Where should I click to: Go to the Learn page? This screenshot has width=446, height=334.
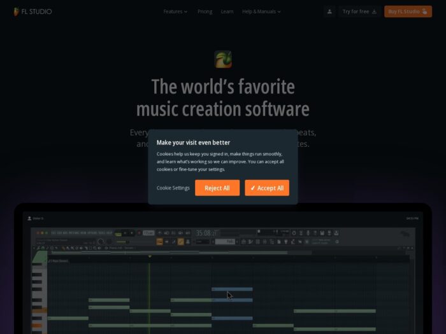point(227,11)
